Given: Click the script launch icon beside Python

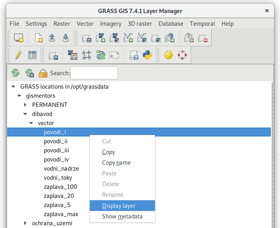Looking at the screenshot, I should coord(134,55).
